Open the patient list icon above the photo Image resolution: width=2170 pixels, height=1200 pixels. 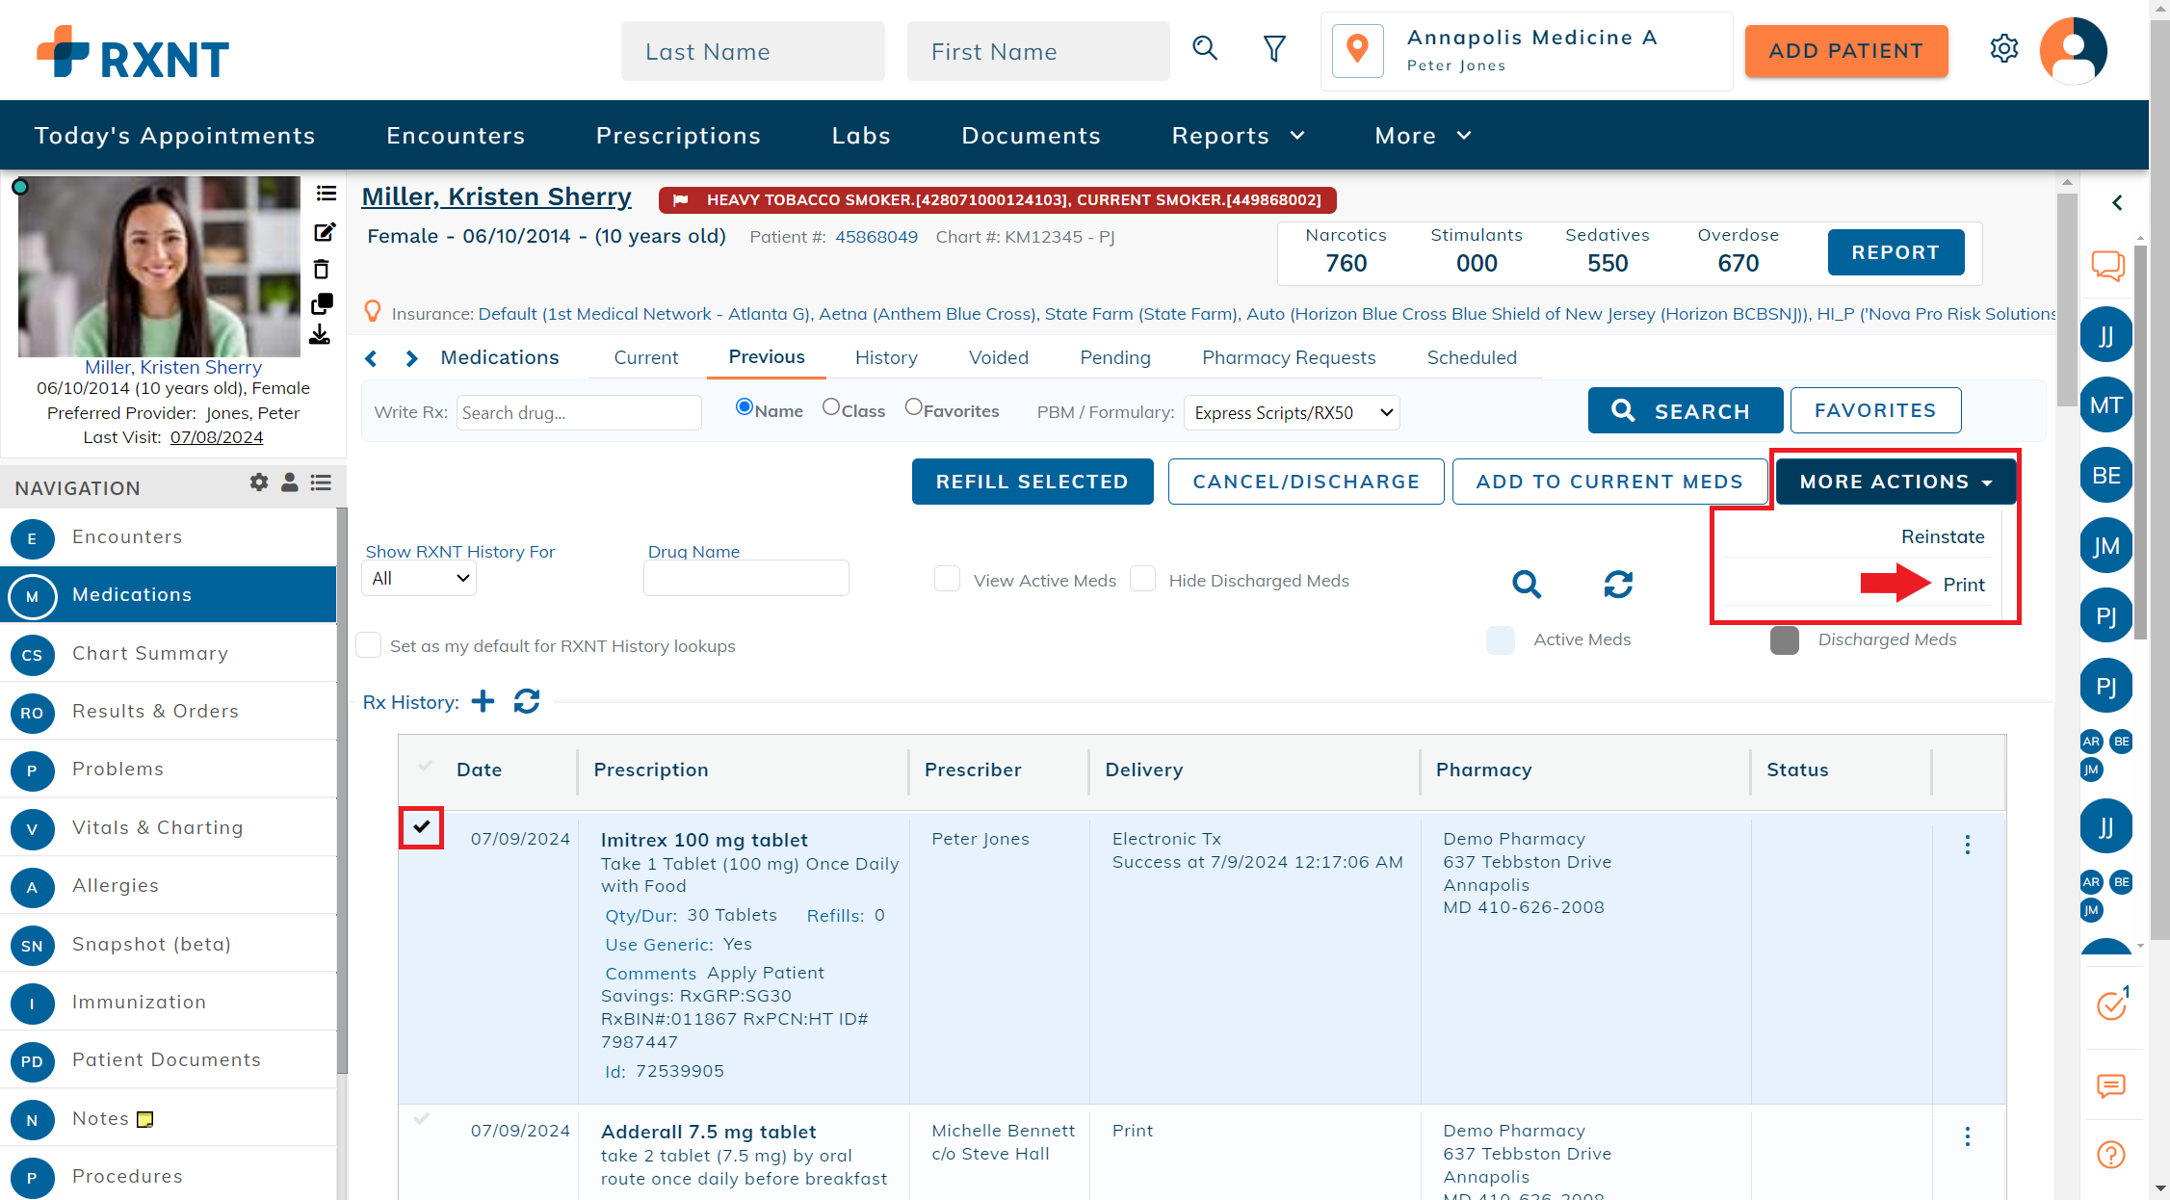pyautogui.click(x=325, y=194)
